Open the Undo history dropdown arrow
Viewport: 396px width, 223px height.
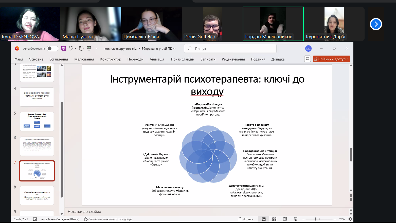76,49
